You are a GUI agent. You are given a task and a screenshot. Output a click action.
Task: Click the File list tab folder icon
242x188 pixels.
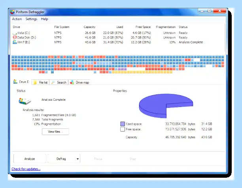(35, 83)
